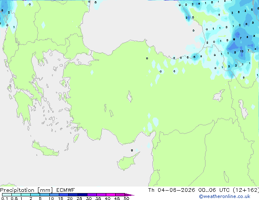Click the 1–2 mm legend color swatch

point(26,195)
